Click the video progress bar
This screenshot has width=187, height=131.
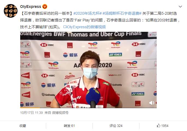click(88, 108)
